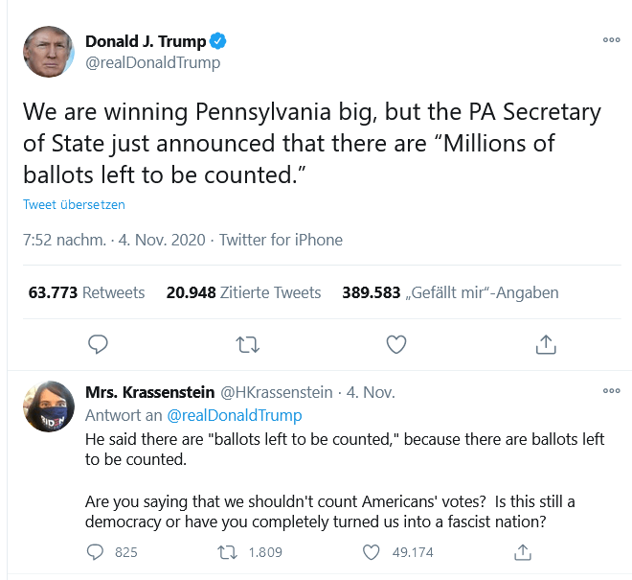Click the blue verified badge next to the name
The image size is (632, 580).
tap(218, 41)
